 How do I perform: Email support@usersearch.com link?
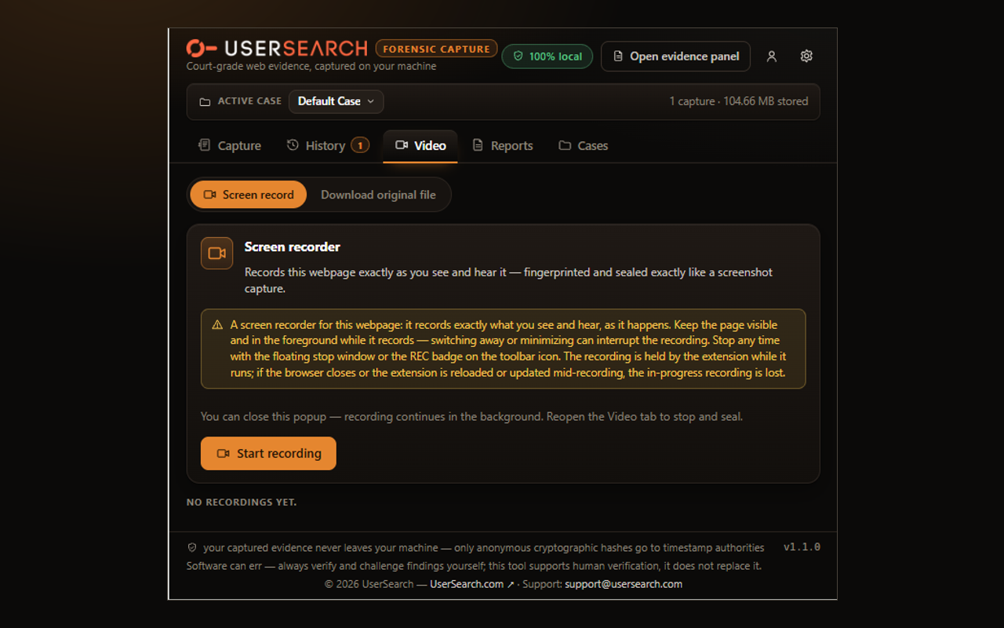624,584
